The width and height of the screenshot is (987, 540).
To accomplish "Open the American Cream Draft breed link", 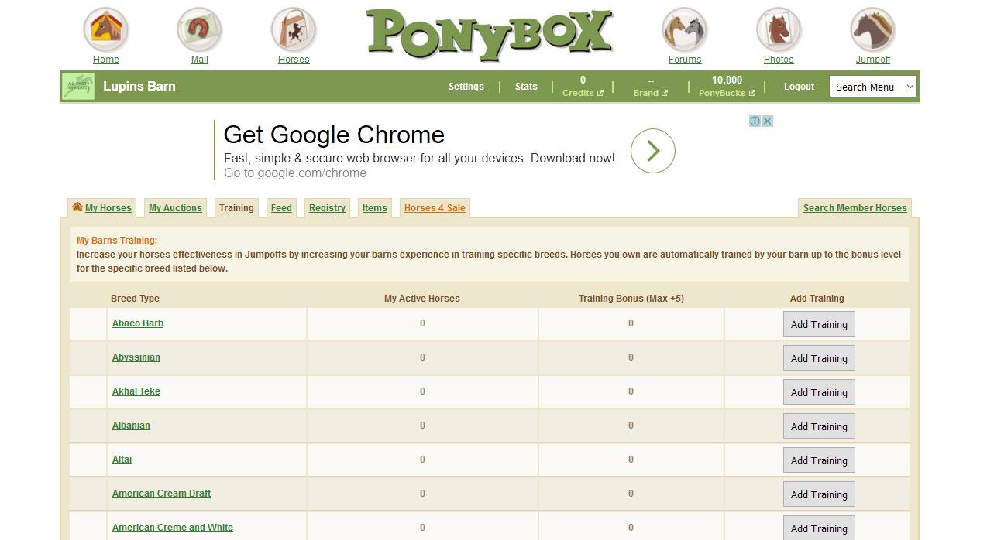I will pyautogui.click(x=161, y=494).
